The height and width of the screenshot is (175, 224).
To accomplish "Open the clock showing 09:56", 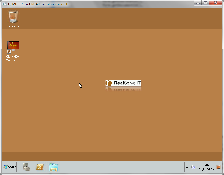I will (x=206, y=167).
